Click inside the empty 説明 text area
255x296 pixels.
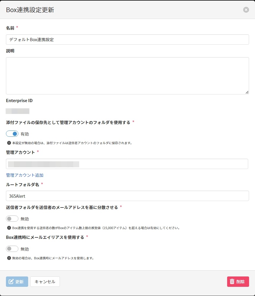127,76
